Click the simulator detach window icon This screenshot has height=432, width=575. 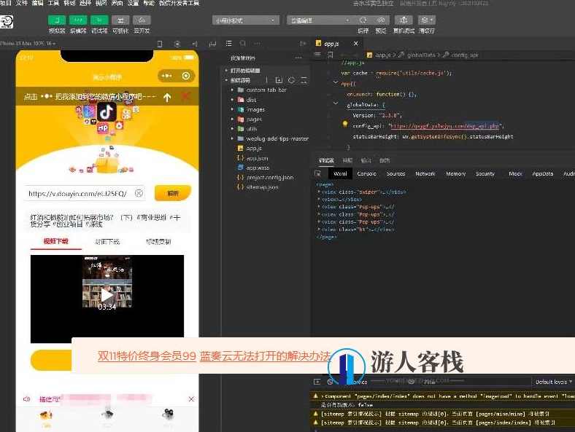[212, 44]
